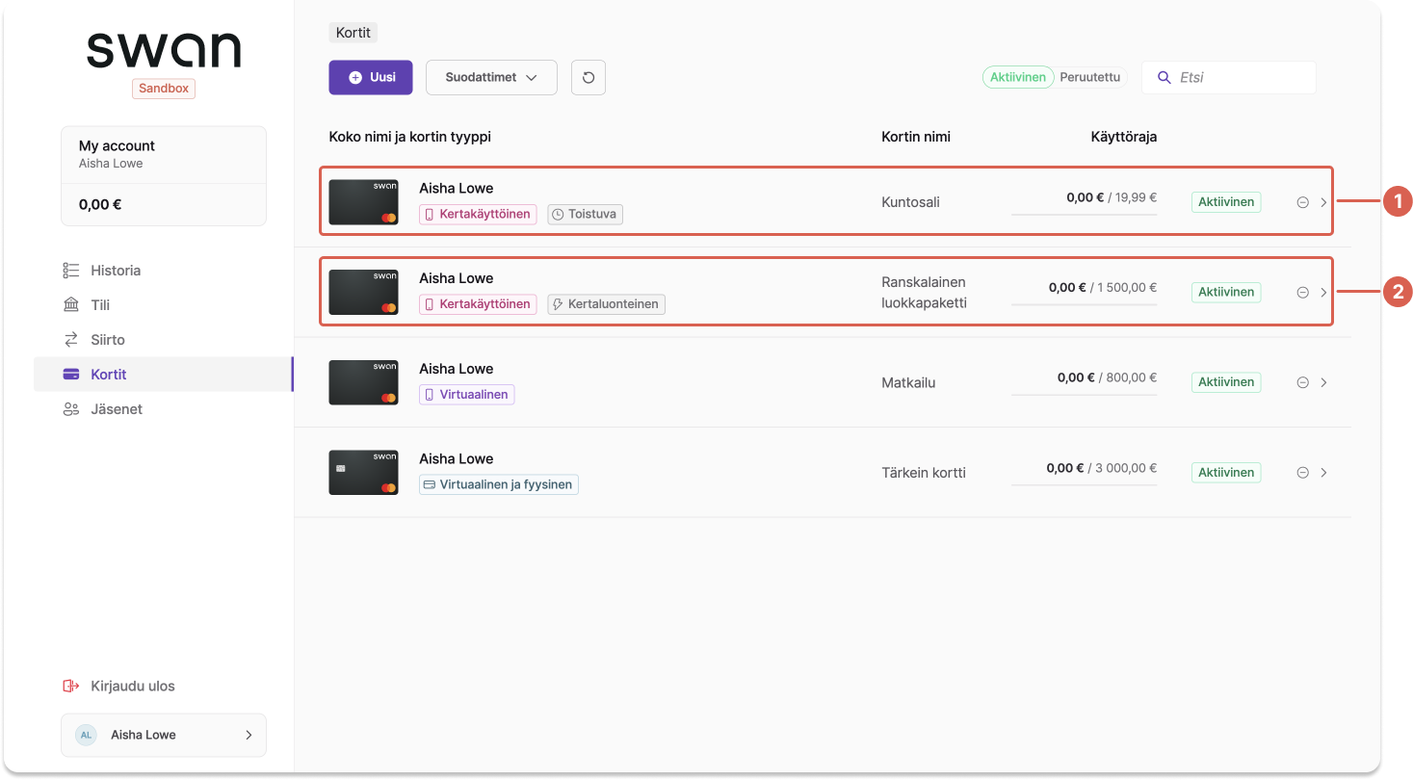
Task: Switch to the Peruutettu status filter
Action: [1090, 78]
